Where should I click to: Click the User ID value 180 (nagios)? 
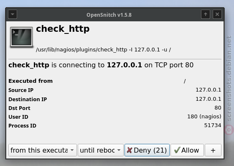click(x=204, y=116)
